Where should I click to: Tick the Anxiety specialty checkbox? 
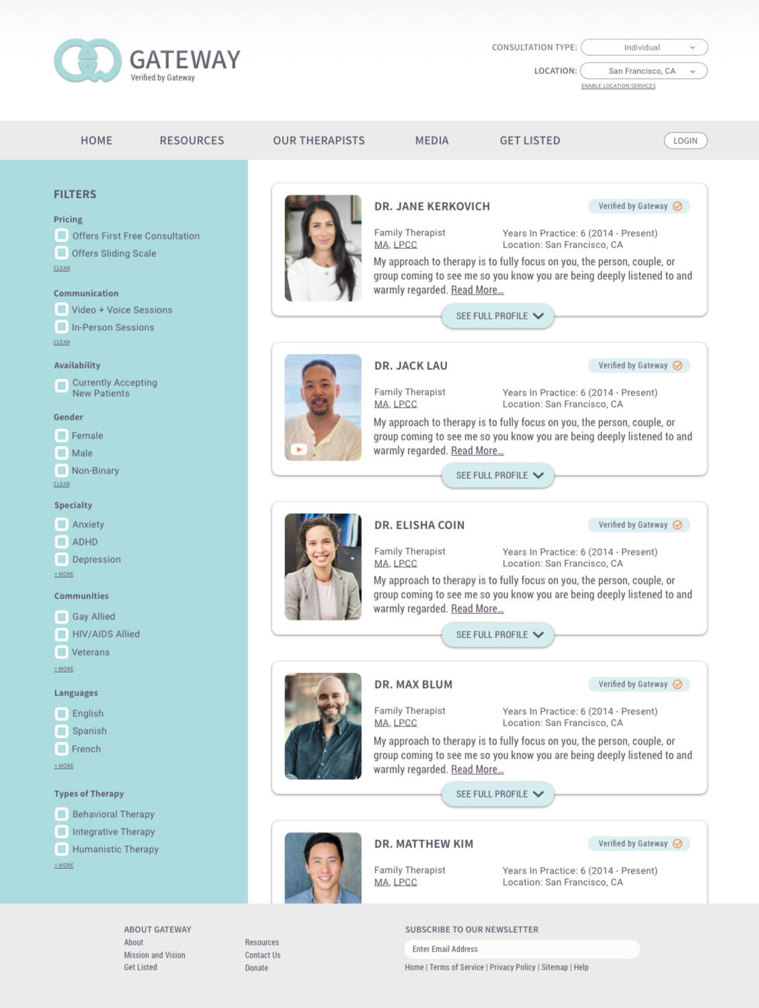(62, 525)
